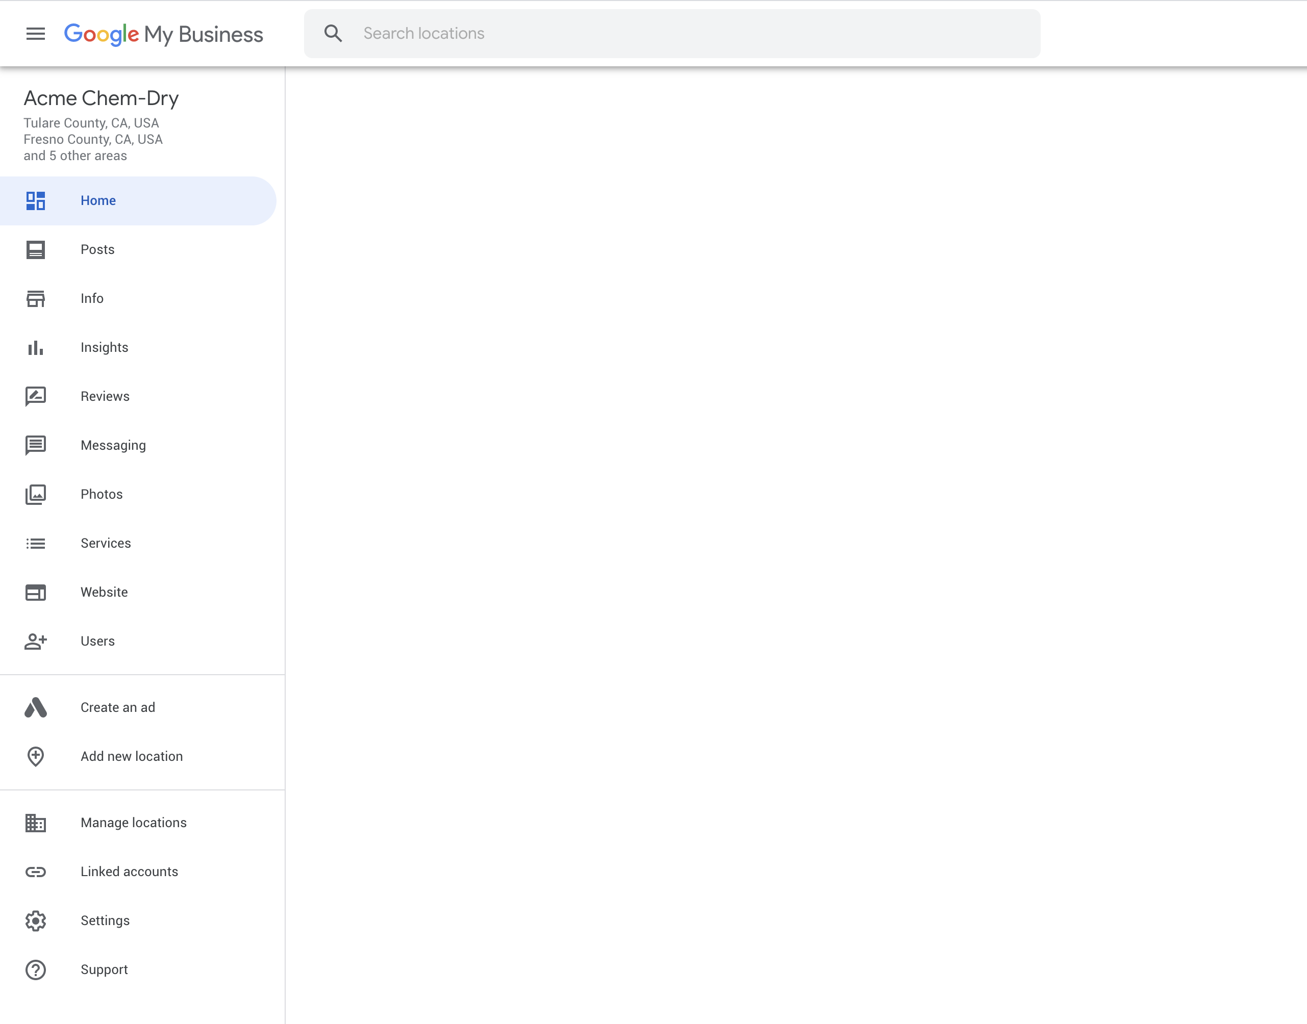Click the Settings gear icon
Screen dimensions: 1307x1024
click(x=35, y=921)
